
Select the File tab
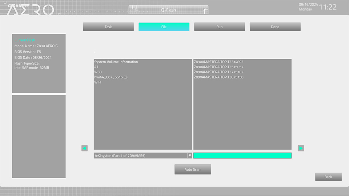[164, 27]
